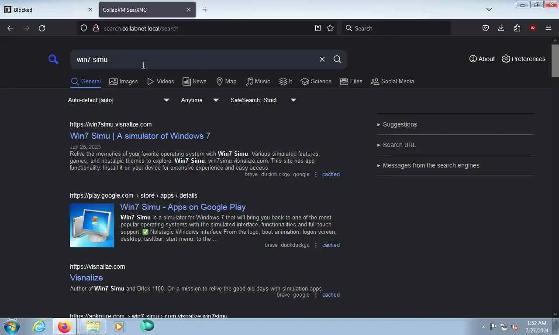Open the Downloads panel
This screenshot has height=335, width=559.
501,28
